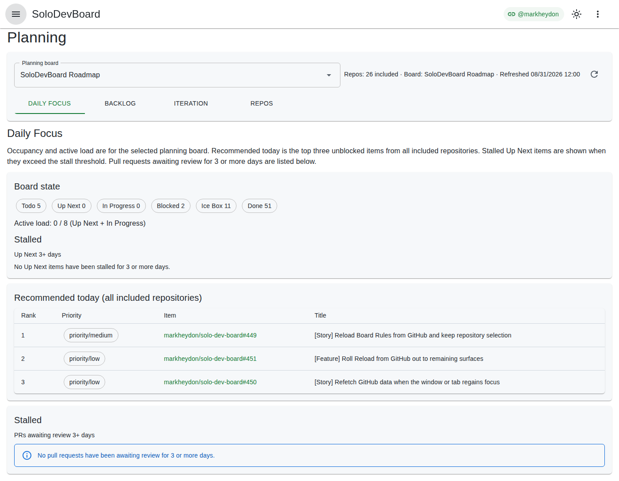Click the "Planning" page heading
This screenshot has height=481, width=619.
[37, 38]
